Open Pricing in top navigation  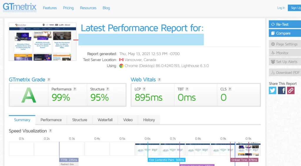(68, 8)
